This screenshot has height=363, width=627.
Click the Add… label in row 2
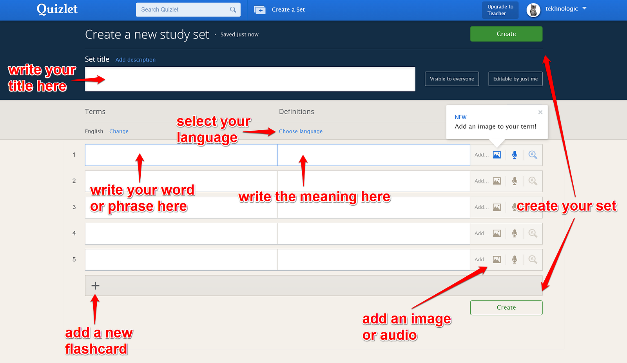tap(482, 181)
